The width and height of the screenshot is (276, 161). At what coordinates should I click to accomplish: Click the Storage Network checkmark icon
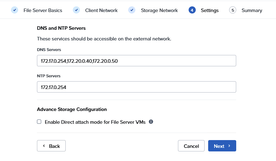tap(132, 10)
